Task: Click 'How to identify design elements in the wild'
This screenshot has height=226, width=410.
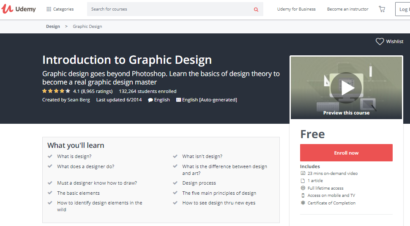Action: pyautogui.click(x=100, y=206)
